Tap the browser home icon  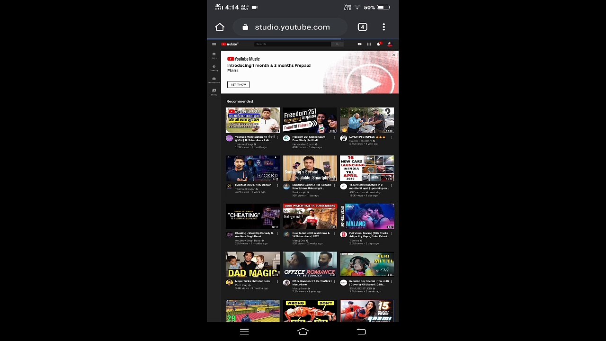pos(220,27)
